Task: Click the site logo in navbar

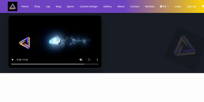Action: pos(12,6)
